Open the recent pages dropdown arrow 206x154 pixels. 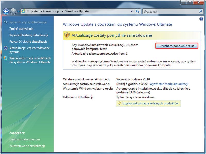pos(18,12)
